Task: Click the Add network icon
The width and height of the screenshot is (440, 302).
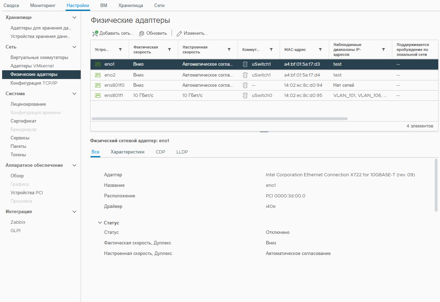Action: click(95, 33)
